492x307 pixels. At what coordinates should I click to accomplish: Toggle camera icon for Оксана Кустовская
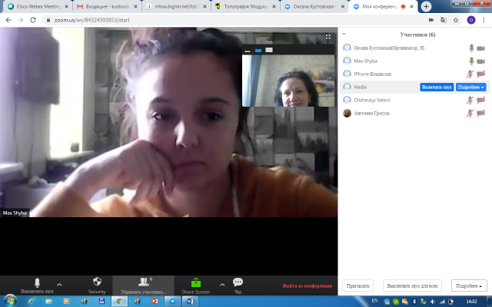[481, 48]
